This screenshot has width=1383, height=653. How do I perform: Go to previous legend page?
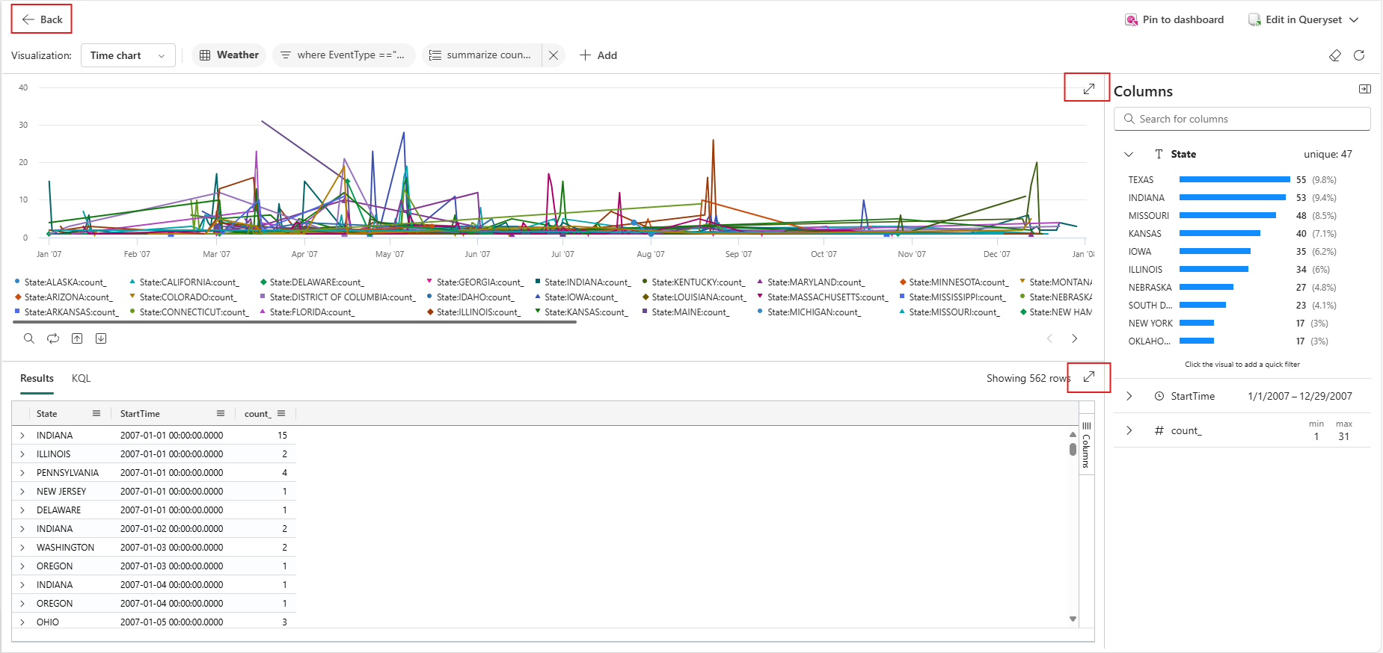point(1049,338)
